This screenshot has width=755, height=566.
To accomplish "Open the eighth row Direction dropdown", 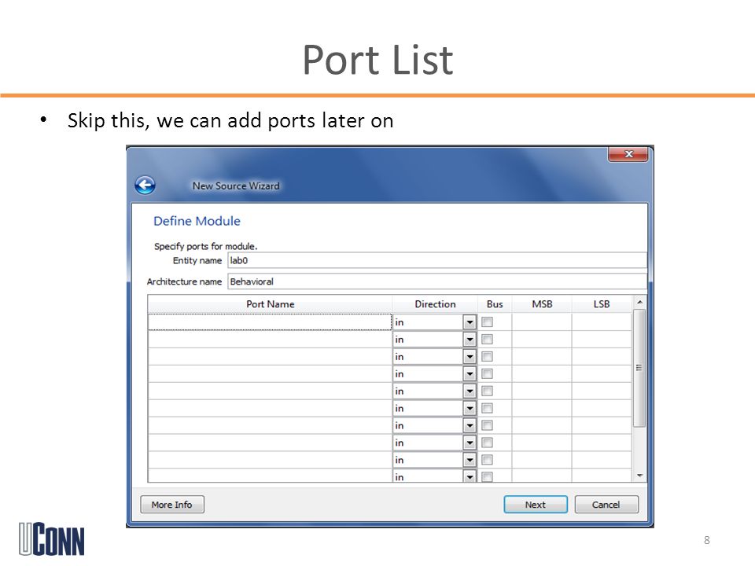I will coord(470,443).
